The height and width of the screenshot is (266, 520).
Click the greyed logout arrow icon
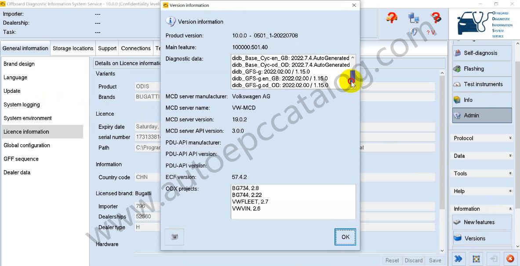494,259
